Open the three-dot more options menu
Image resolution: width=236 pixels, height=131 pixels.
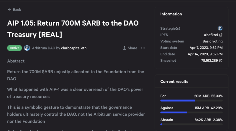point(143,48)
